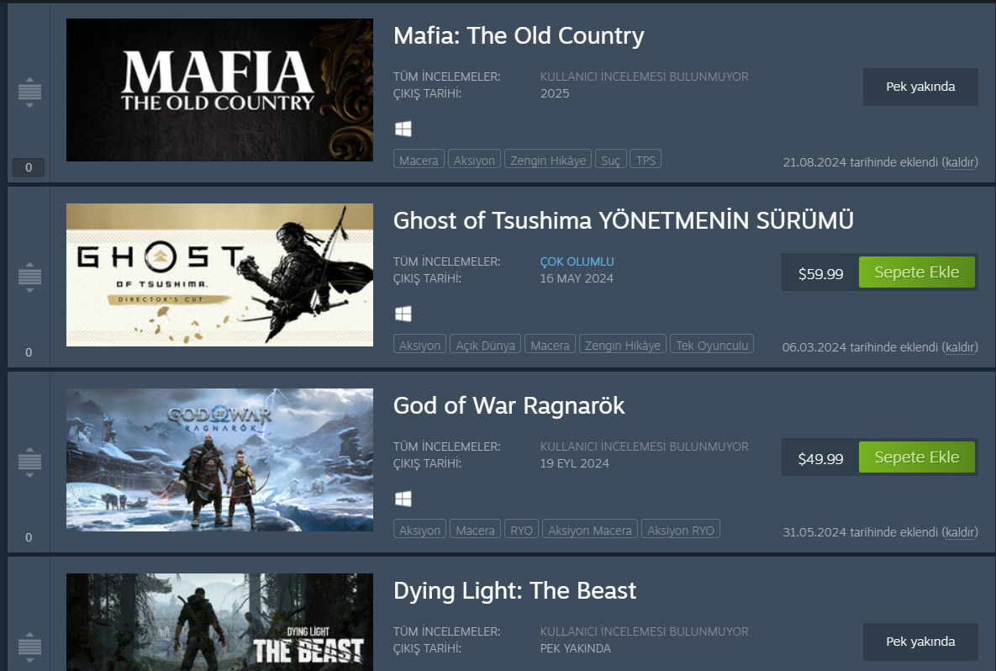Open the Mafia: The Old Country cover thumbnail

tap(219, 90)
